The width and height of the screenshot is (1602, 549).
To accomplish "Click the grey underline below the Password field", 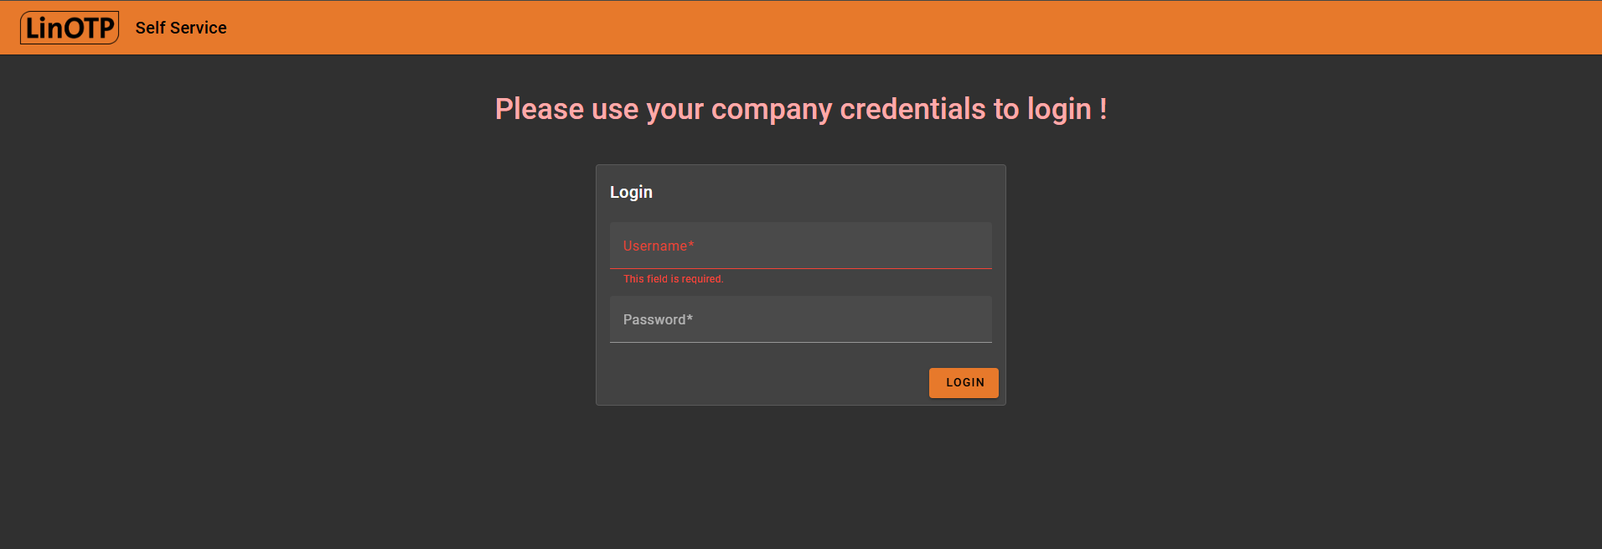I will point(801,342).
